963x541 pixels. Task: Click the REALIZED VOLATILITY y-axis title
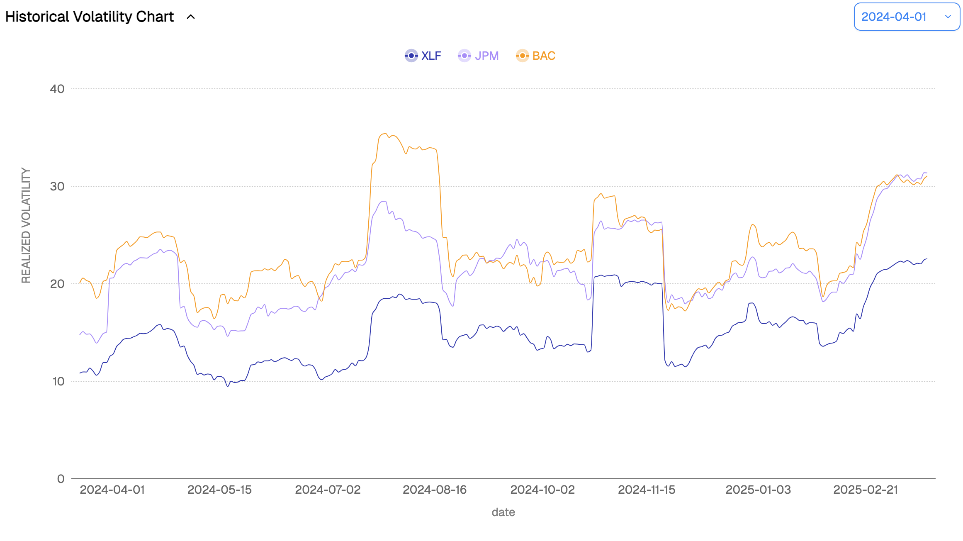click(x=26, y=225)
